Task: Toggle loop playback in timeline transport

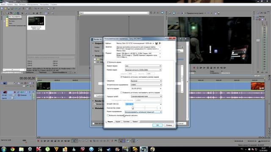Action: [41, 141]
